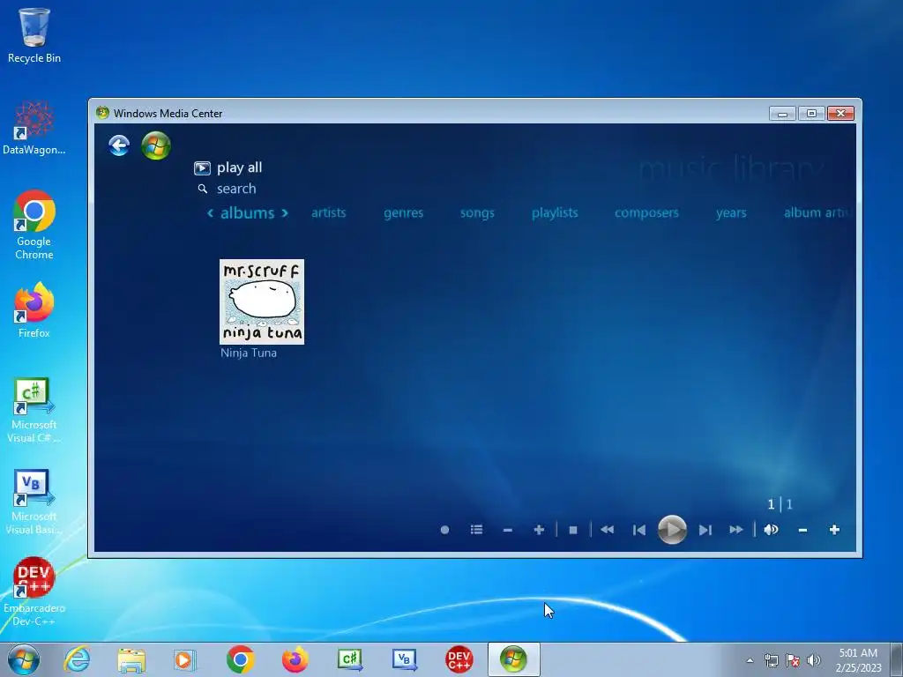
Task: Click the search magnifier icon
Action: coord(202,189)
